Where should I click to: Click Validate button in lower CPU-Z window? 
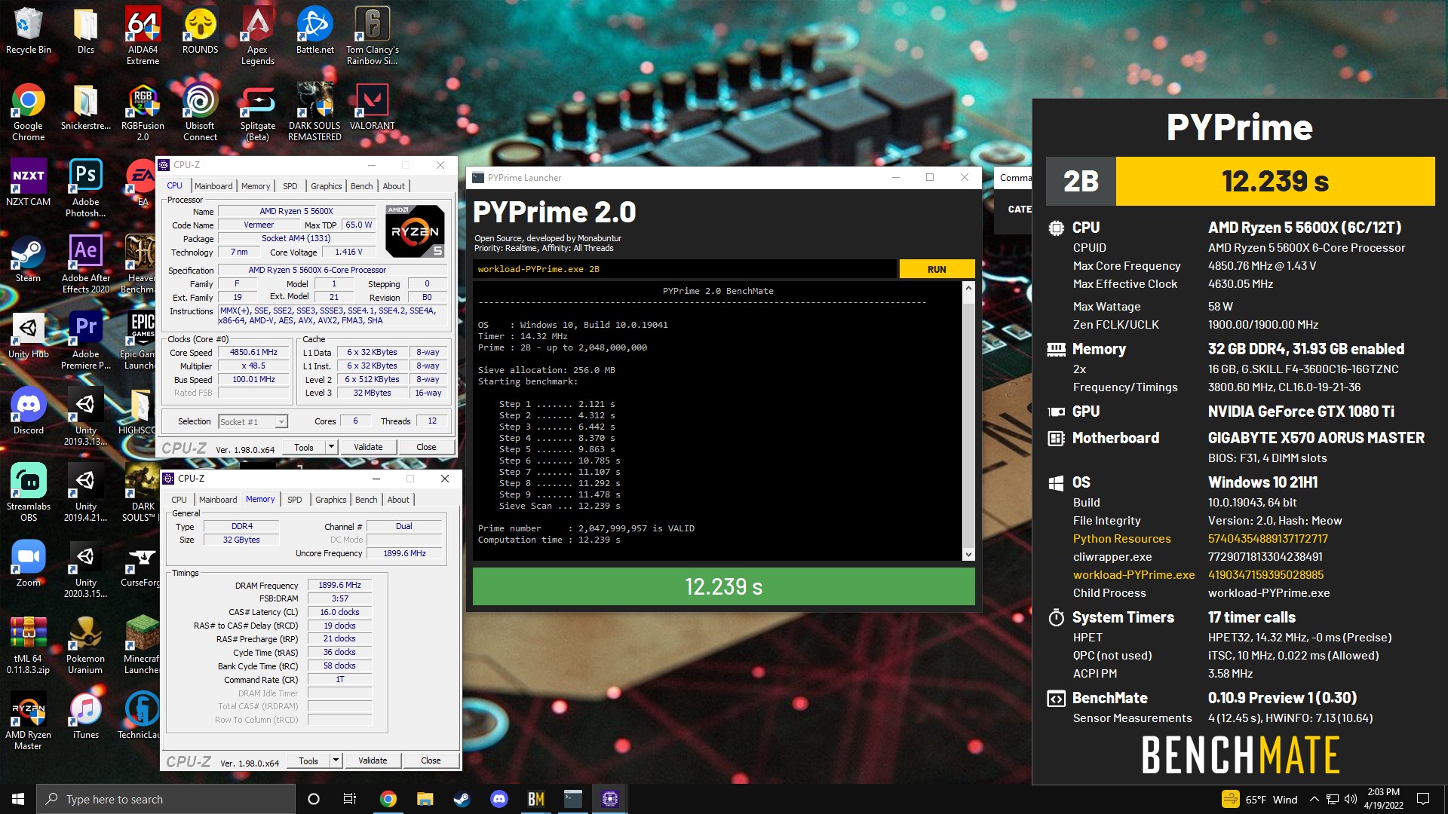coord(373,760)
